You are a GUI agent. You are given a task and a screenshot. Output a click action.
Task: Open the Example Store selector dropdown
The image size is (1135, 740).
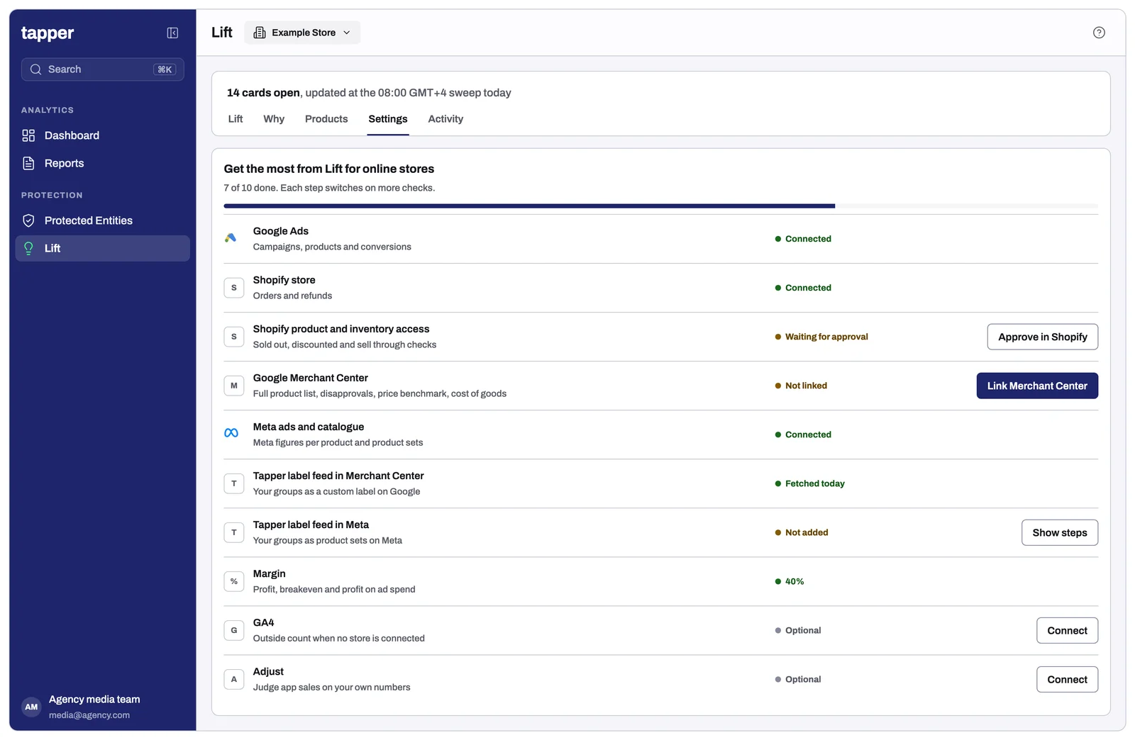(x=302, y=33)
